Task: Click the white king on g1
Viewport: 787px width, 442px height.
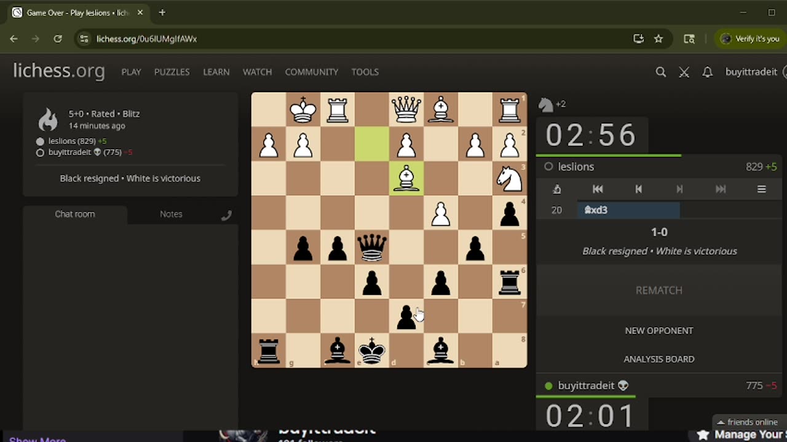Action: [303, 110]
